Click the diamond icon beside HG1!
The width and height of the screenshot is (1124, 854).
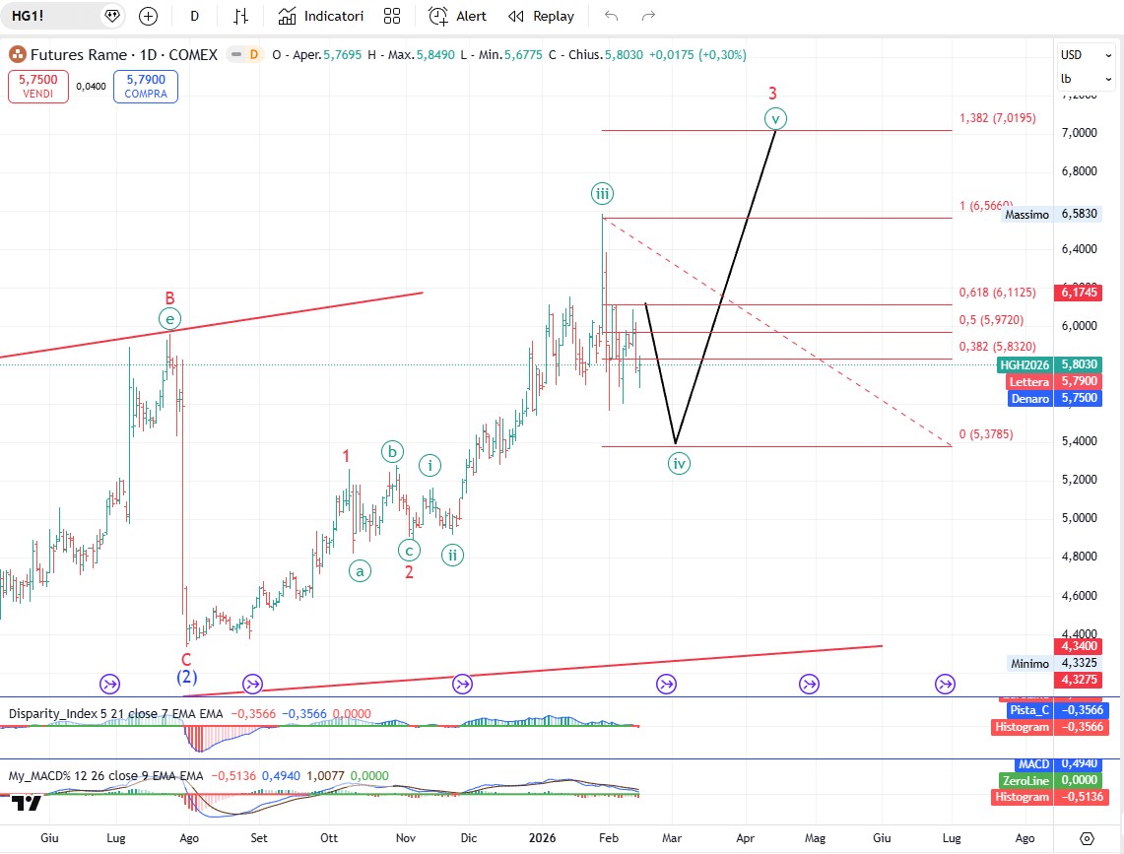pos(112,16)
